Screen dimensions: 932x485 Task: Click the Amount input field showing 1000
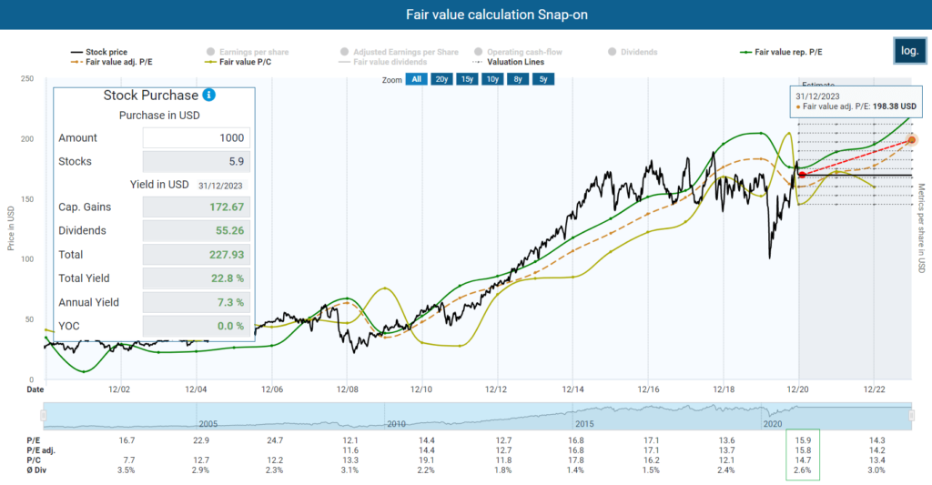(197, 138)
